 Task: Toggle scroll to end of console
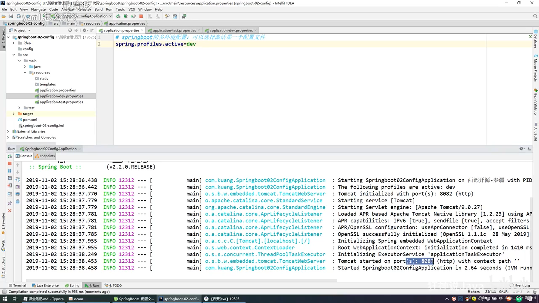click(x=18, y=187)
